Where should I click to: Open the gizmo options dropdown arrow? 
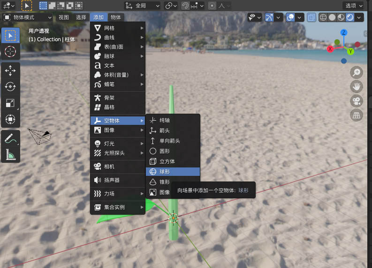coord(278,17)
